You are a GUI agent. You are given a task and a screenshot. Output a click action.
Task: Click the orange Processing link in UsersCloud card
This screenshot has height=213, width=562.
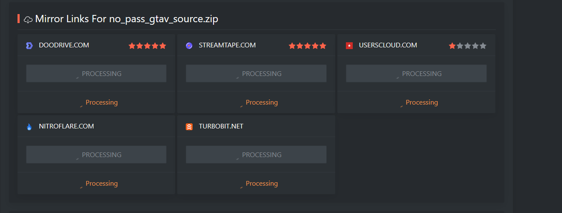pyautogui.click(x=422, y=102)
